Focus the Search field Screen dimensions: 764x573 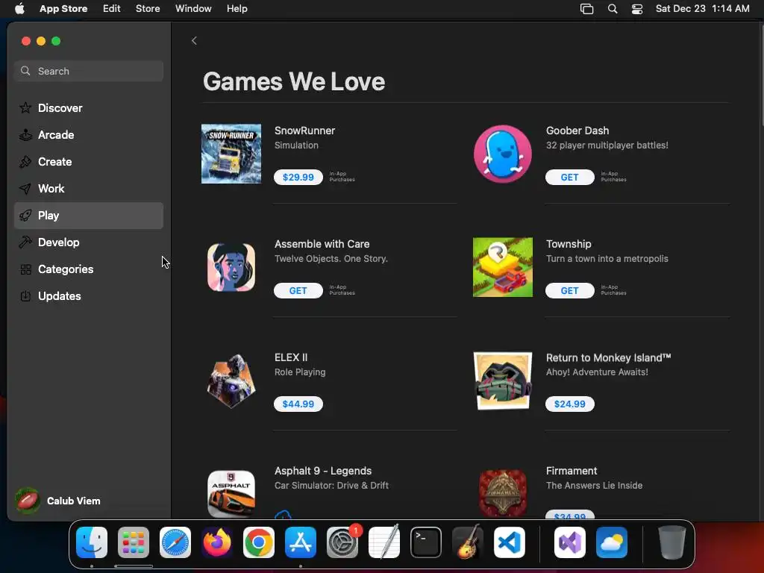pos(89,71)
